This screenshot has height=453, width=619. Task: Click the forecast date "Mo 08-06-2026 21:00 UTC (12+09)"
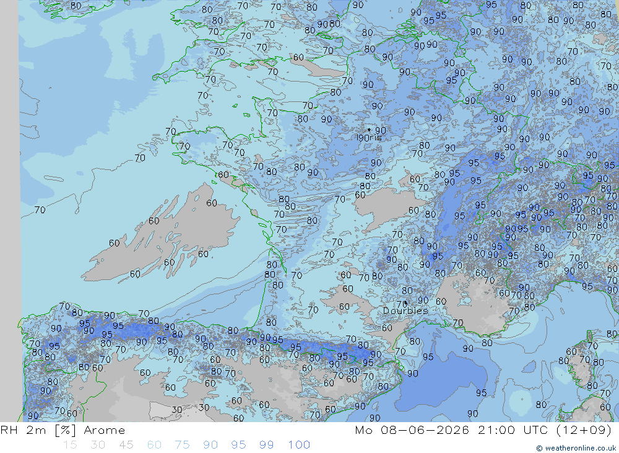pyautogui.click(x=483, y=430)
